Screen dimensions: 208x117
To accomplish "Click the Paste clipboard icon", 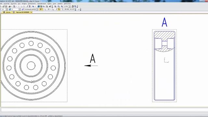I will click(x=24, y=6).
